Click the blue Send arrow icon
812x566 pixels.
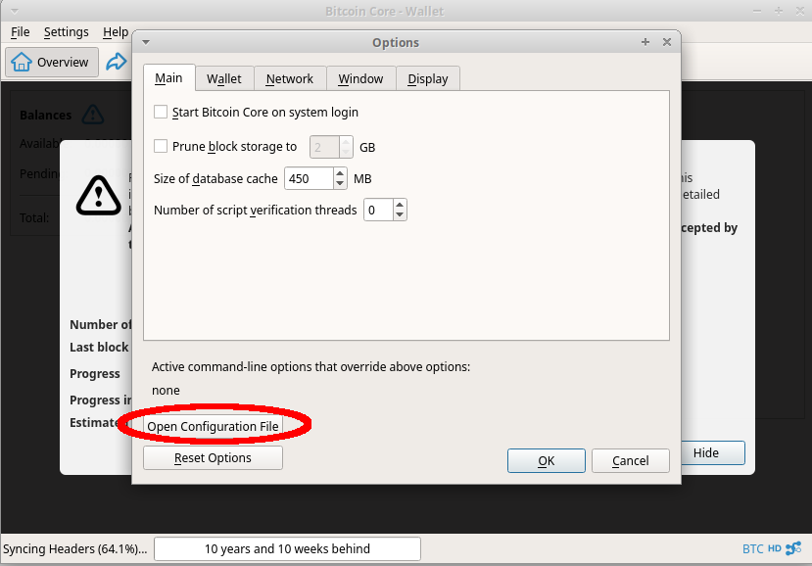[117, 62]
